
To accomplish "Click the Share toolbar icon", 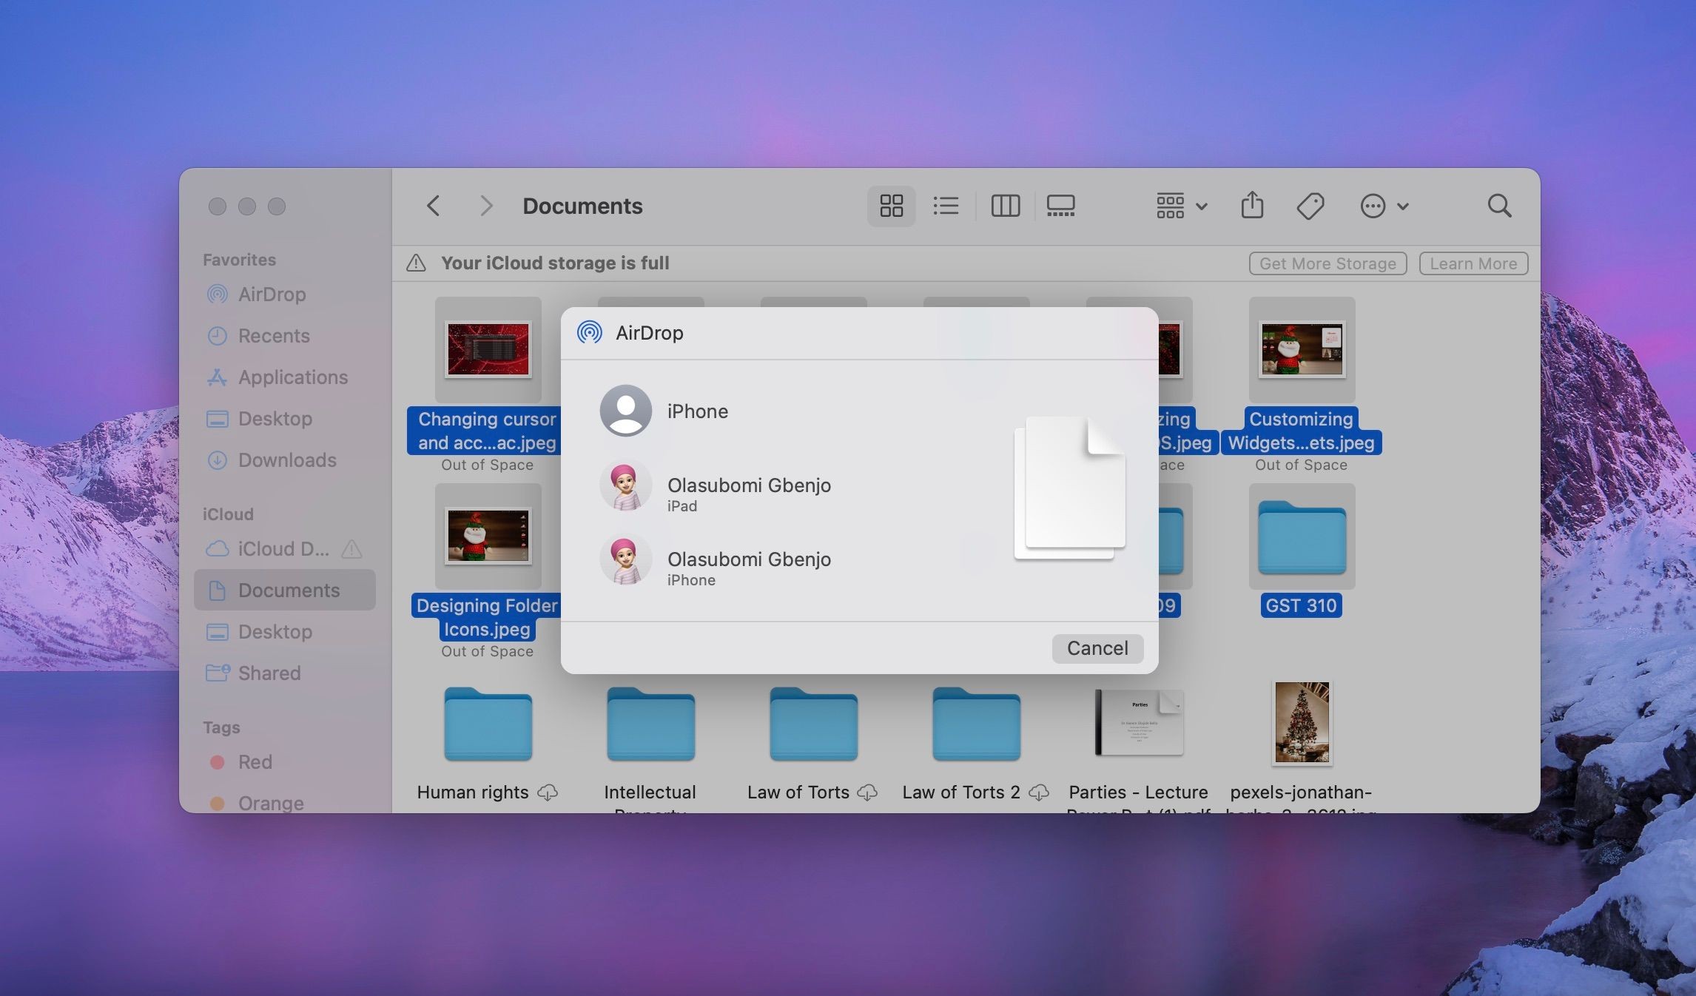I will coord(1252,206).
